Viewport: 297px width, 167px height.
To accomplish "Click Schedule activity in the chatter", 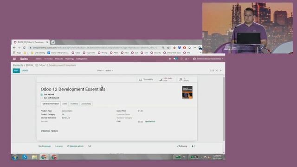I will click(x=75, y=146).
